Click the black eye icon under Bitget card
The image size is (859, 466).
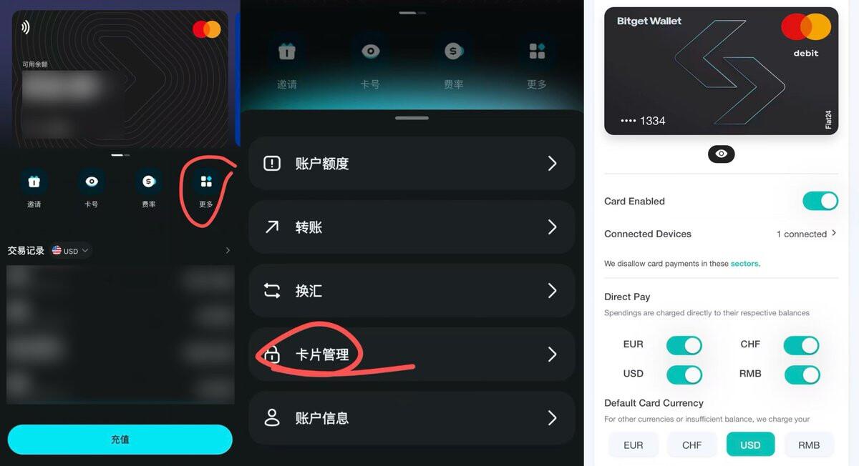point(721,154)
